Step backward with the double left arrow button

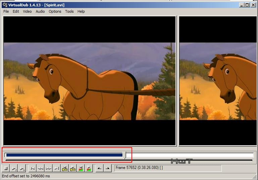(x=41, y=168)
